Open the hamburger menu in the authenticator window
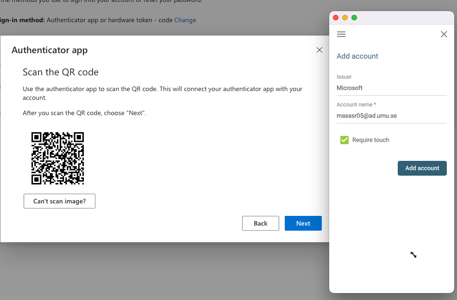This screenshot has height=300, width=457. click(341, 34)
